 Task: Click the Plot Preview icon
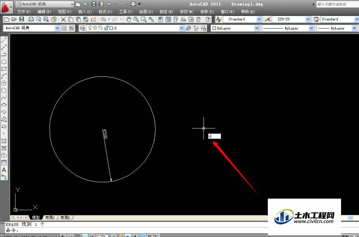[x=39, y=19]
